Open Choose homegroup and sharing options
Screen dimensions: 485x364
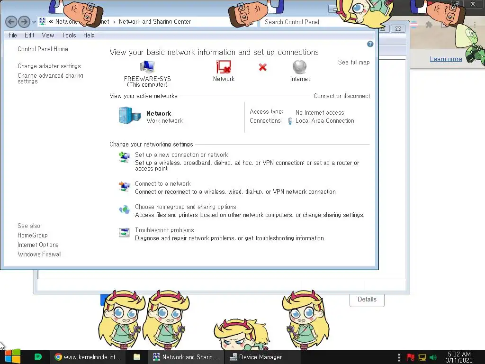click(x=186, y=207)
